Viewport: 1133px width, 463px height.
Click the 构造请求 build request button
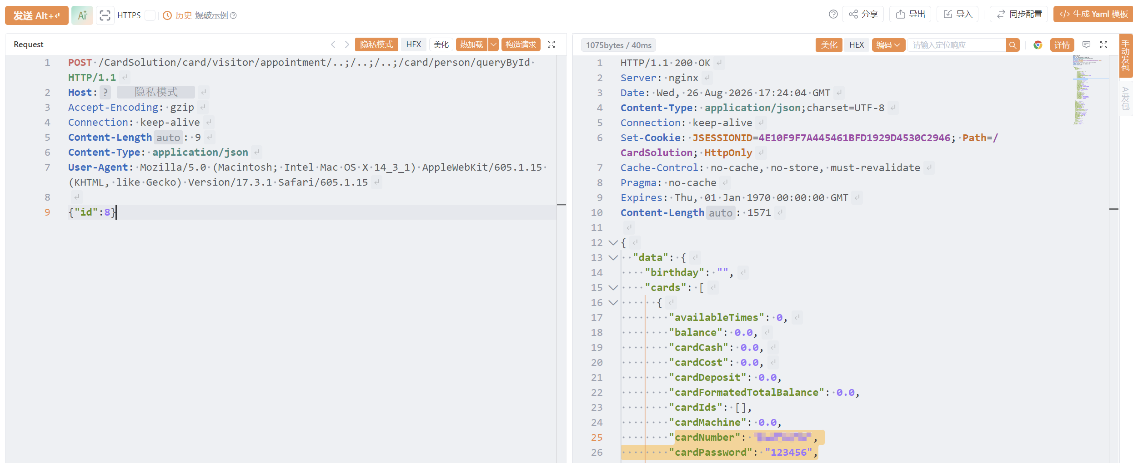[x=521, y=44]
